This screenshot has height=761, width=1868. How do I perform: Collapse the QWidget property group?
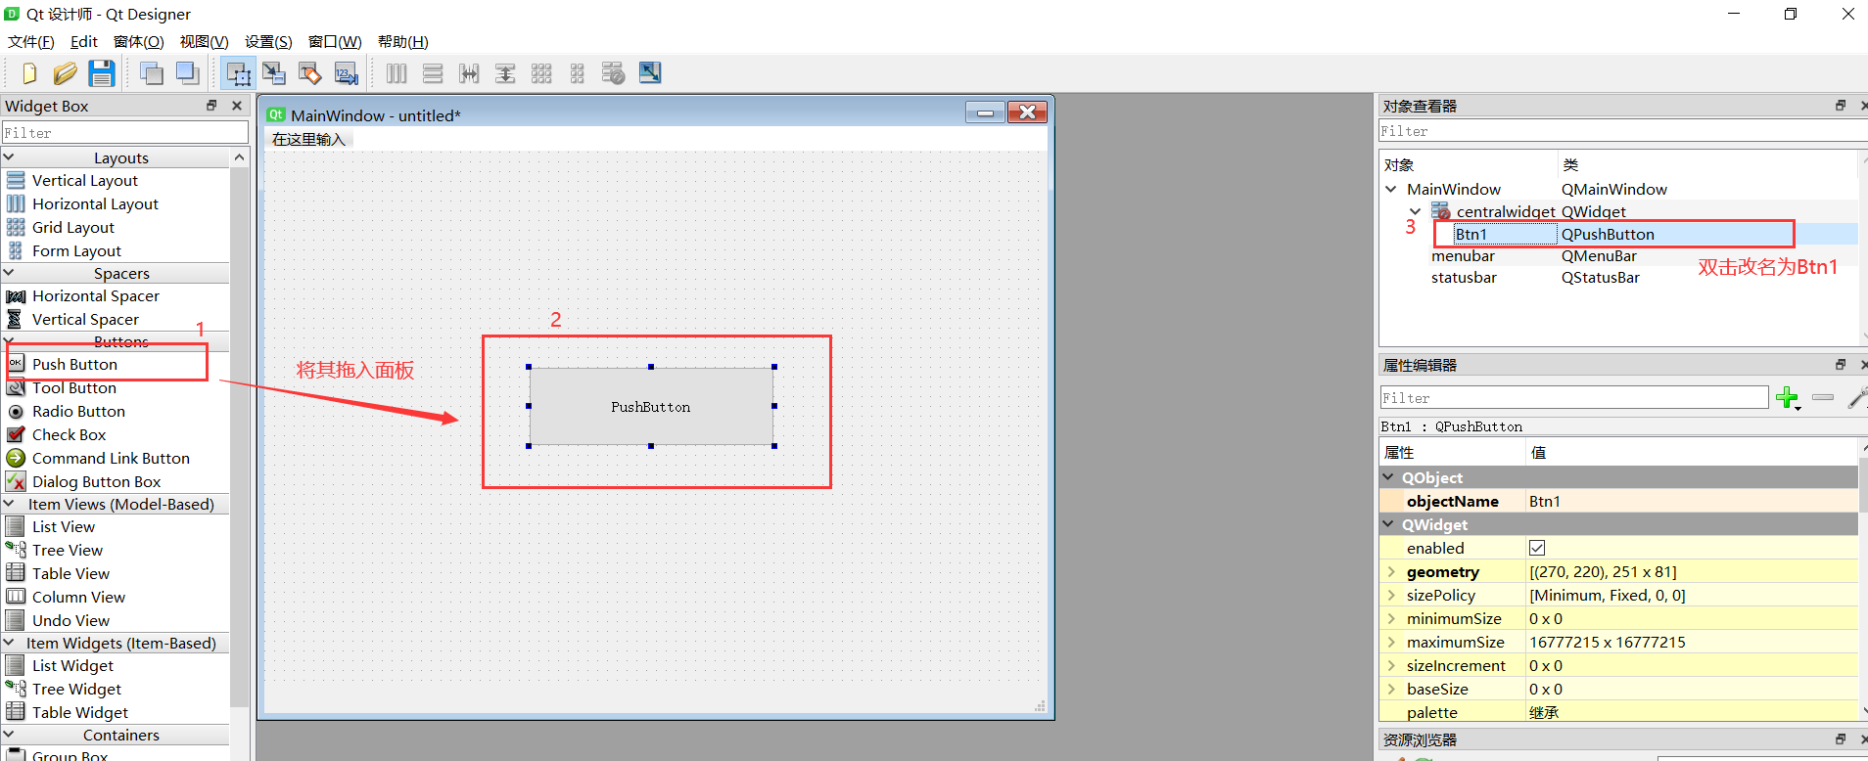pos(1388,524)
